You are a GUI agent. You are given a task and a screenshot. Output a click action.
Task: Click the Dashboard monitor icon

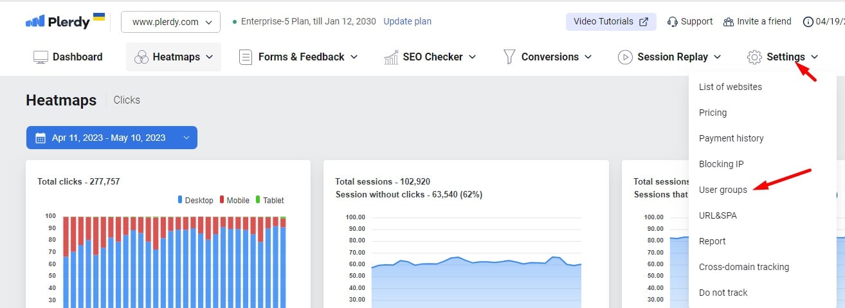click(41, 57)
